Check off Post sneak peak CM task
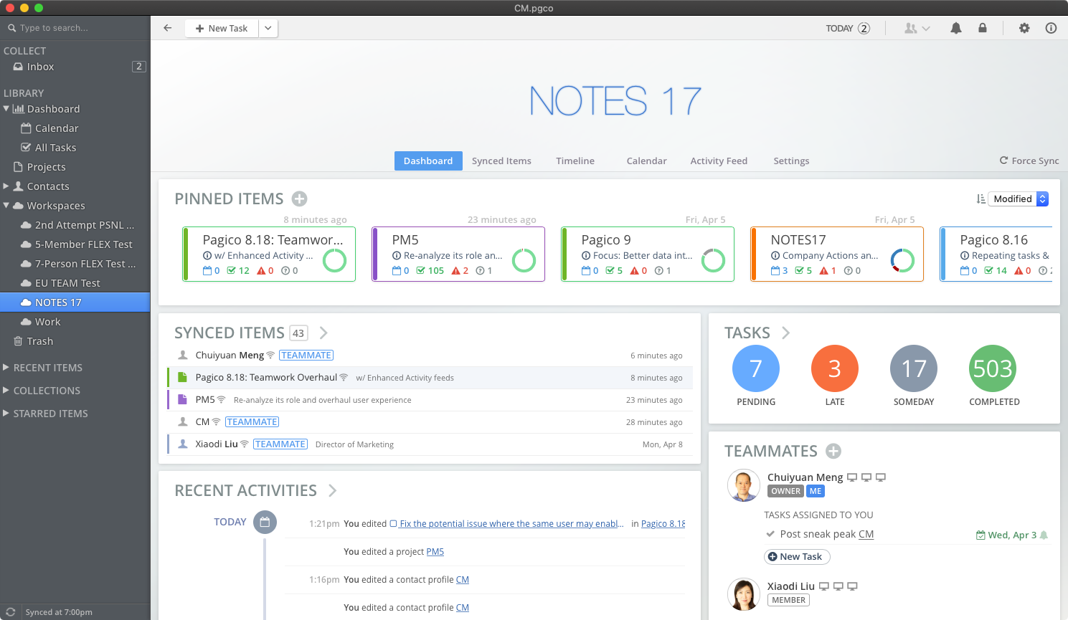This screenshot has width=1068, height=620. click(770, 534)
